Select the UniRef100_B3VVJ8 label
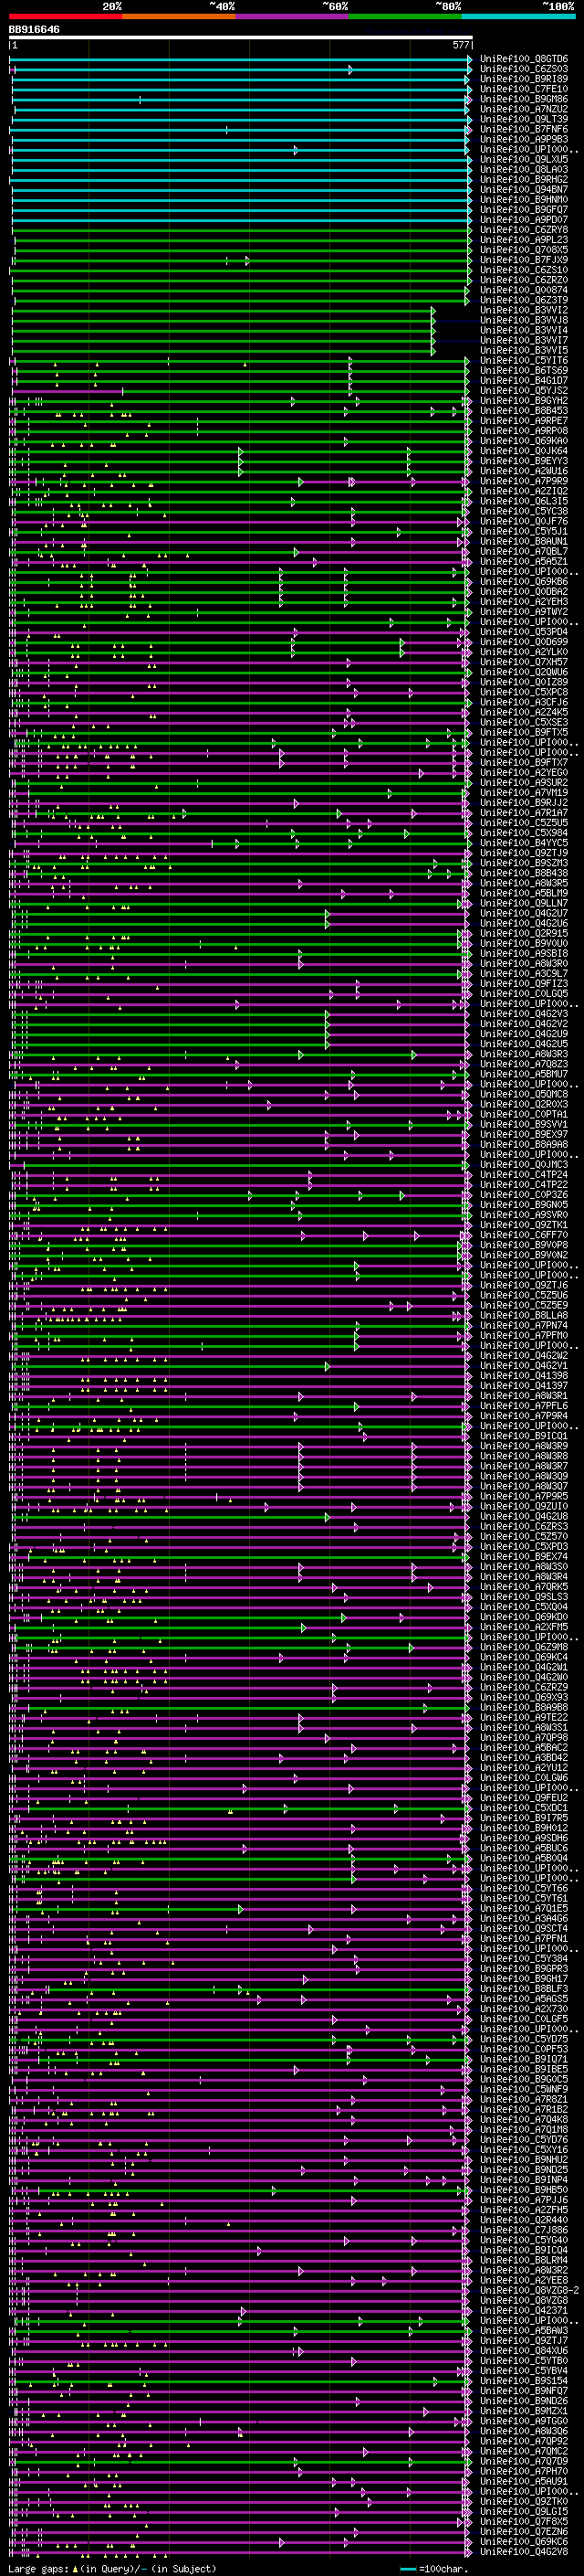 (524, 320)
